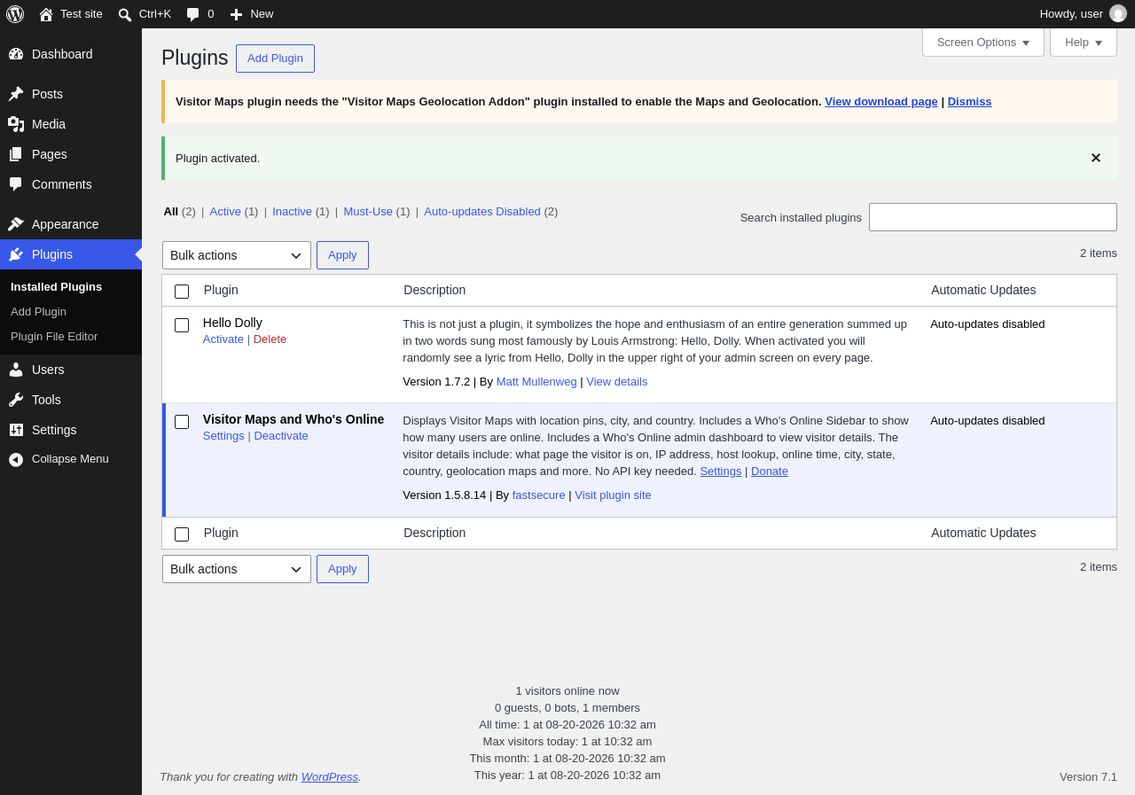Click the Search installed plugins field
Image resolution: width=1135 pixels, height=795 pixels.
pyautogui.click(x=993, y=217)
